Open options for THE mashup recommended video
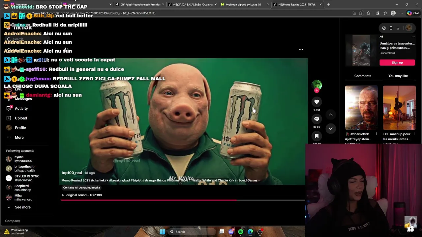Screen dimensions: 422x237 tap(414, 134)
